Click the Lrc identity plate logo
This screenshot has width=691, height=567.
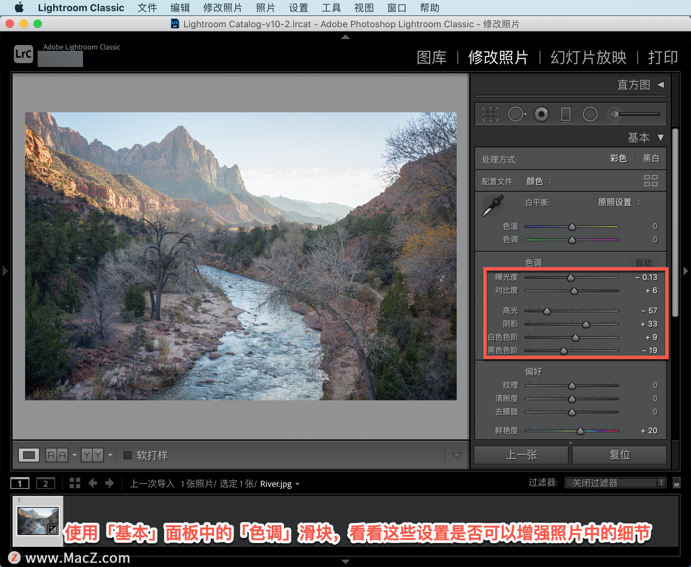click(23, 54)
